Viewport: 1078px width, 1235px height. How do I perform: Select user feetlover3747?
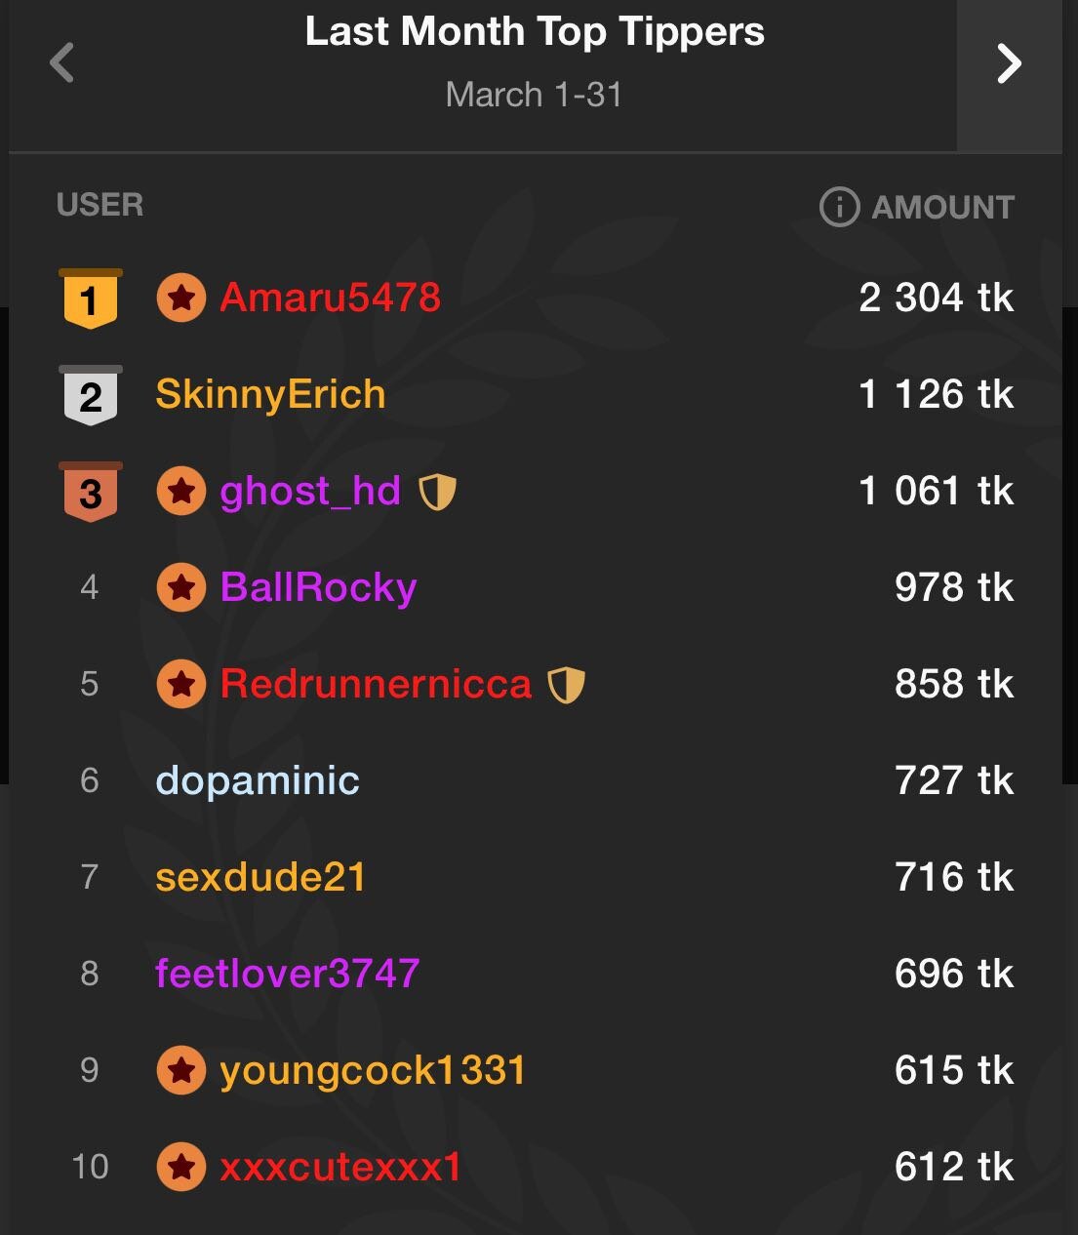(287, 974)
